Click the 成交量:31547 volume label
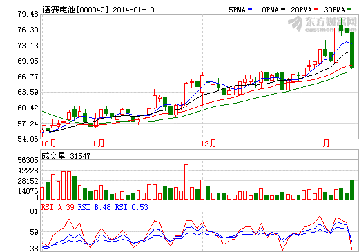 (66, 156)
